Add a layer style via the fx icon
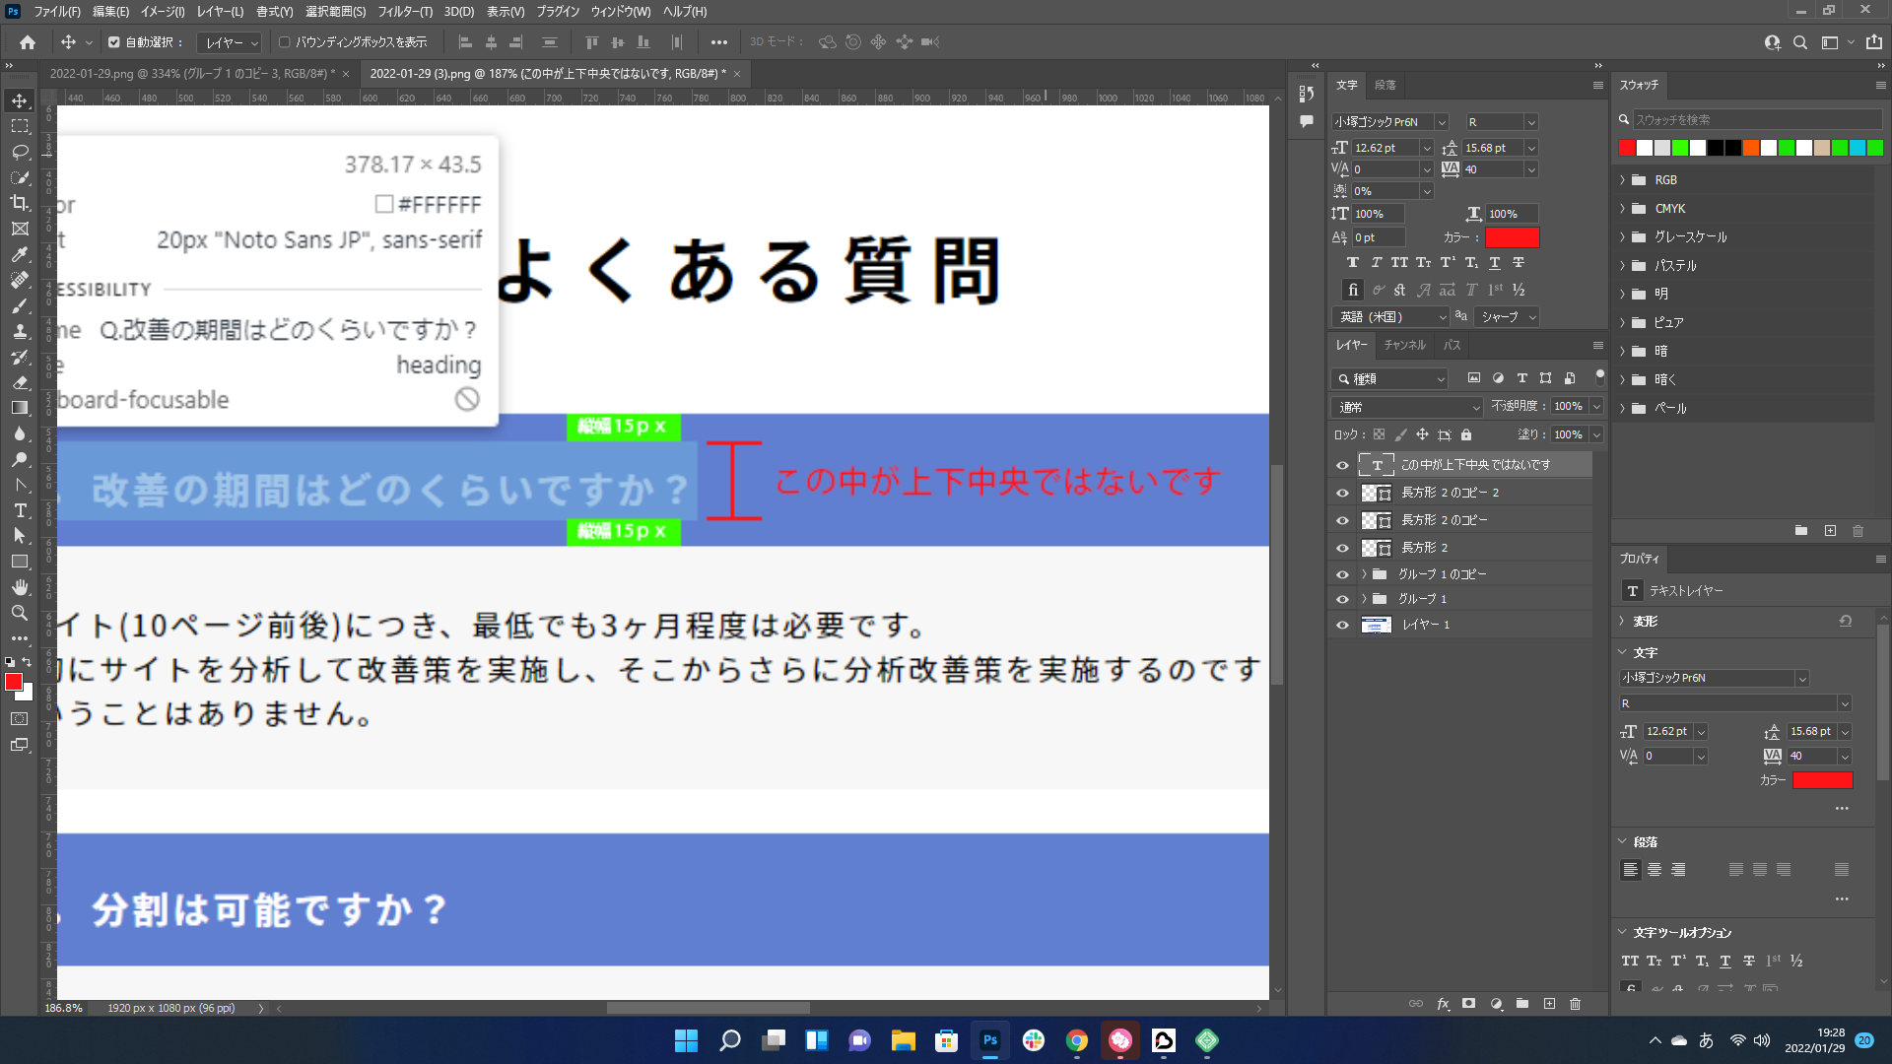Screen dimensions: 1892x1064 point(1443,1004)
